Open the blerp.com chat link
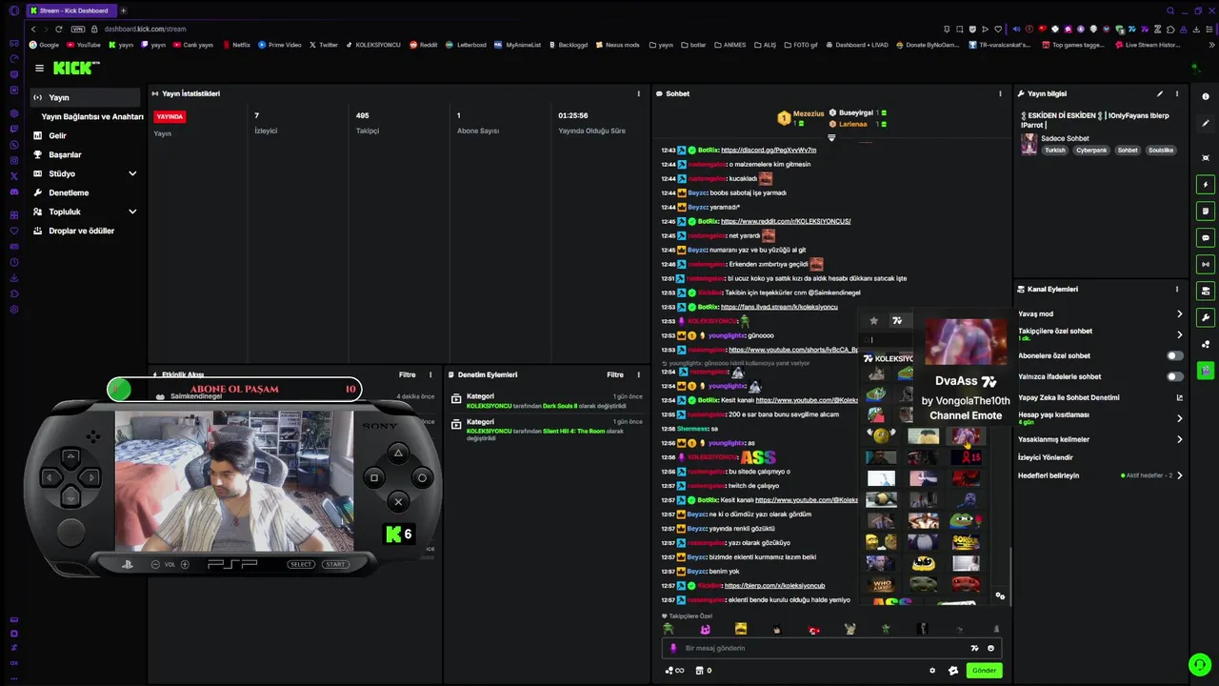The width and height of the screenshot is (1219, 686). 774,585
